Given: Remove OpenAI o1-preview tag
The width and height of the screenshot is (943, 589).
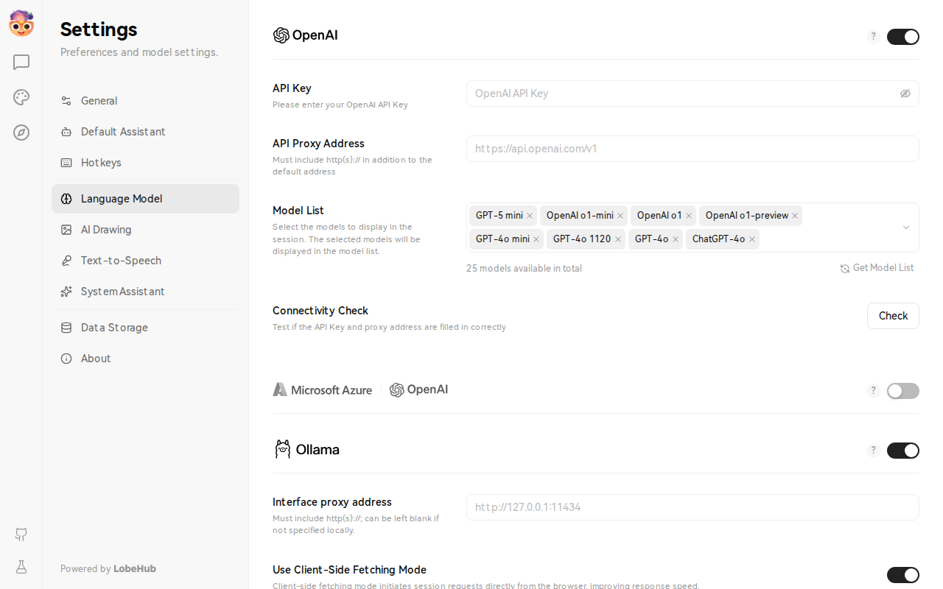Looking at the screenshot, I should coord(795,216).
